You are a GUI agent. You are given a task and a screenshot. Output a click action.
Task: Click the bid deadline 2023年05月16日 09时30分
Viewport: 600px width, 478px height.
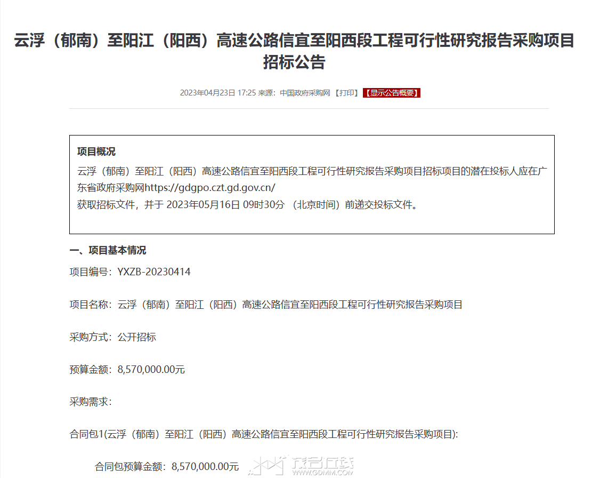pyautogui.click(x=226, y=205)
